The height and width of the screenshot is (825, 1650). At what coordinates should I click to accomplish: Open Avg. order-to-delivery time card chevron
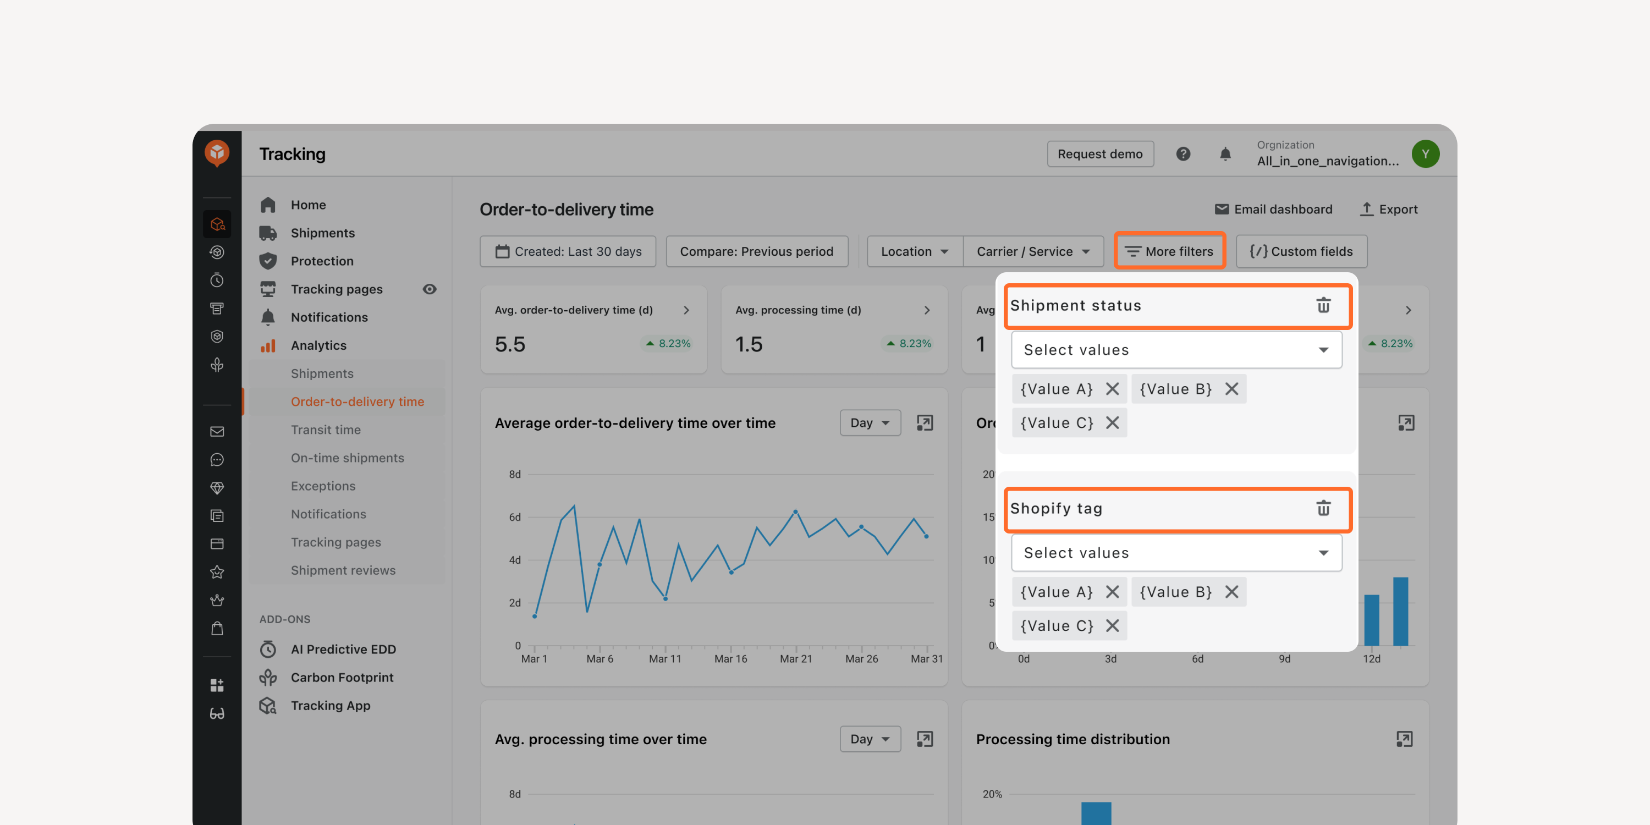(x=686, y=310)
